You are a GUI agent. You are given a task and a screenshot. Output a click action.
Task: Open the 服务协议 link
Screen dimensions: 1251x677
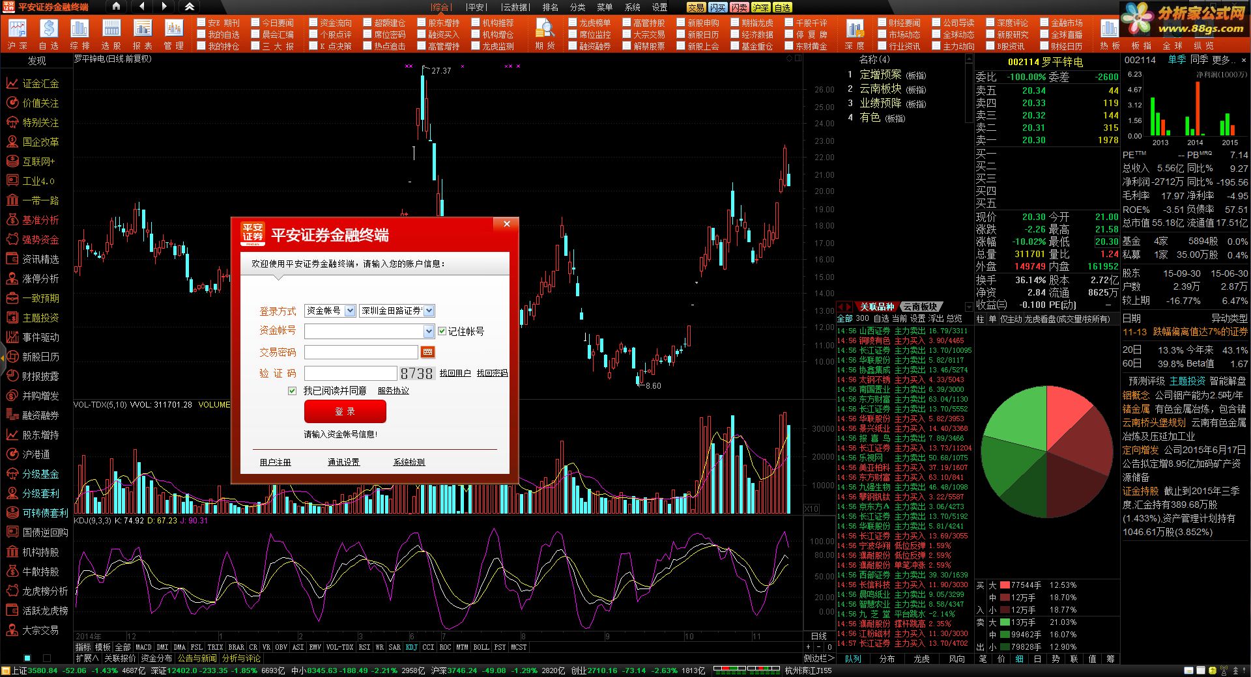[394, 391]
